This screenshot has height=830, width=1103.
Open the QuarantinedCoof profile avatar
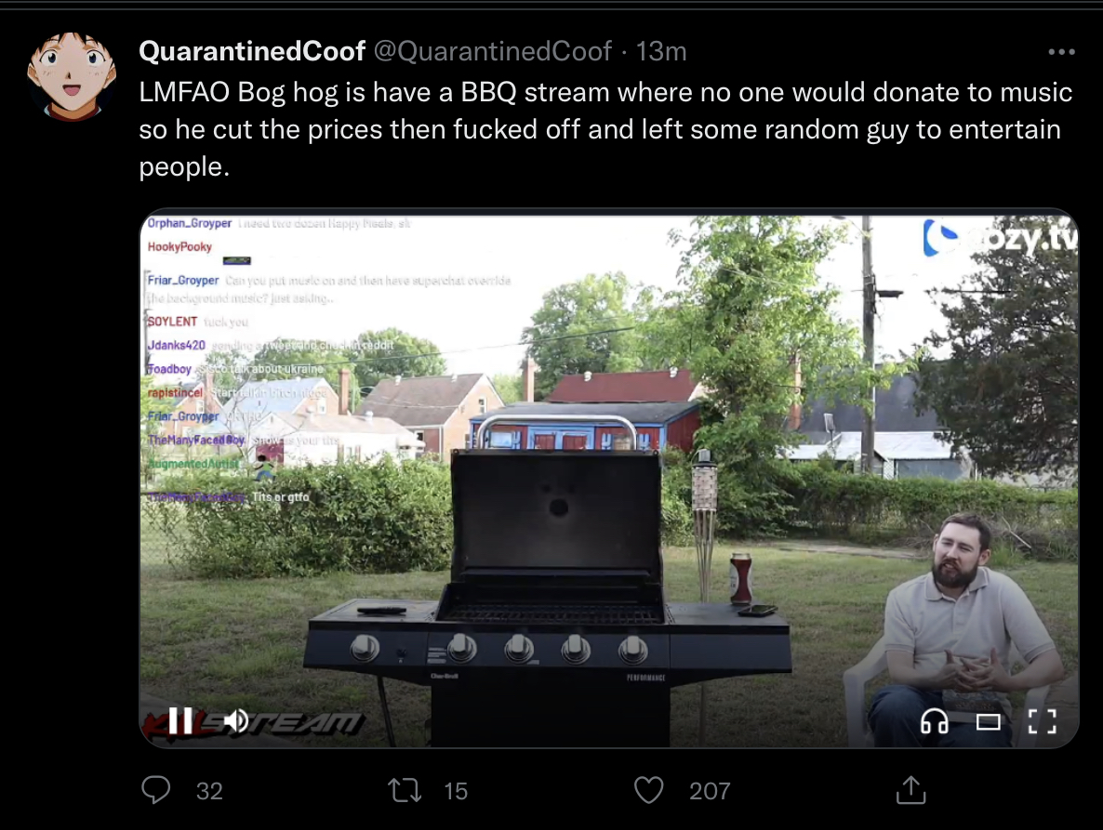pyautogui.click(x=71, y=76)
